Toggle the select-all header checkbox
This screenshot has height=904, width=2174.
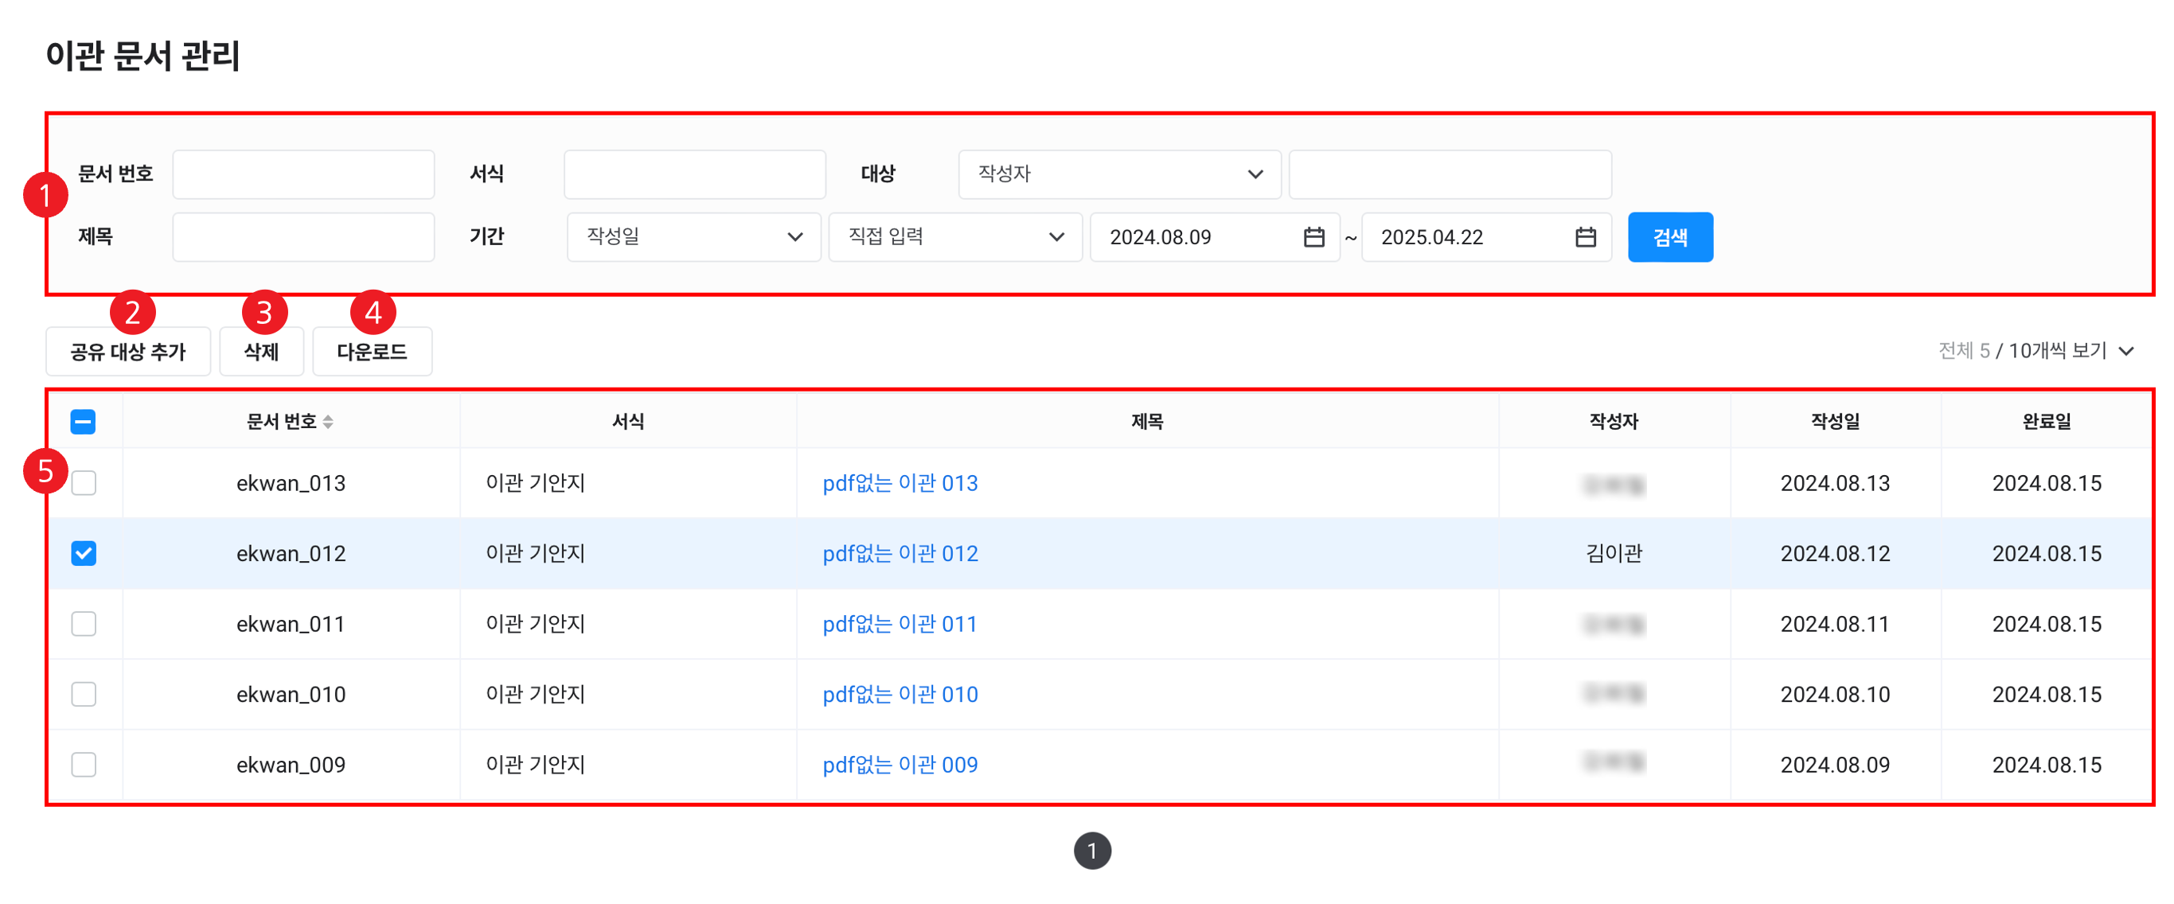[83, 422]
